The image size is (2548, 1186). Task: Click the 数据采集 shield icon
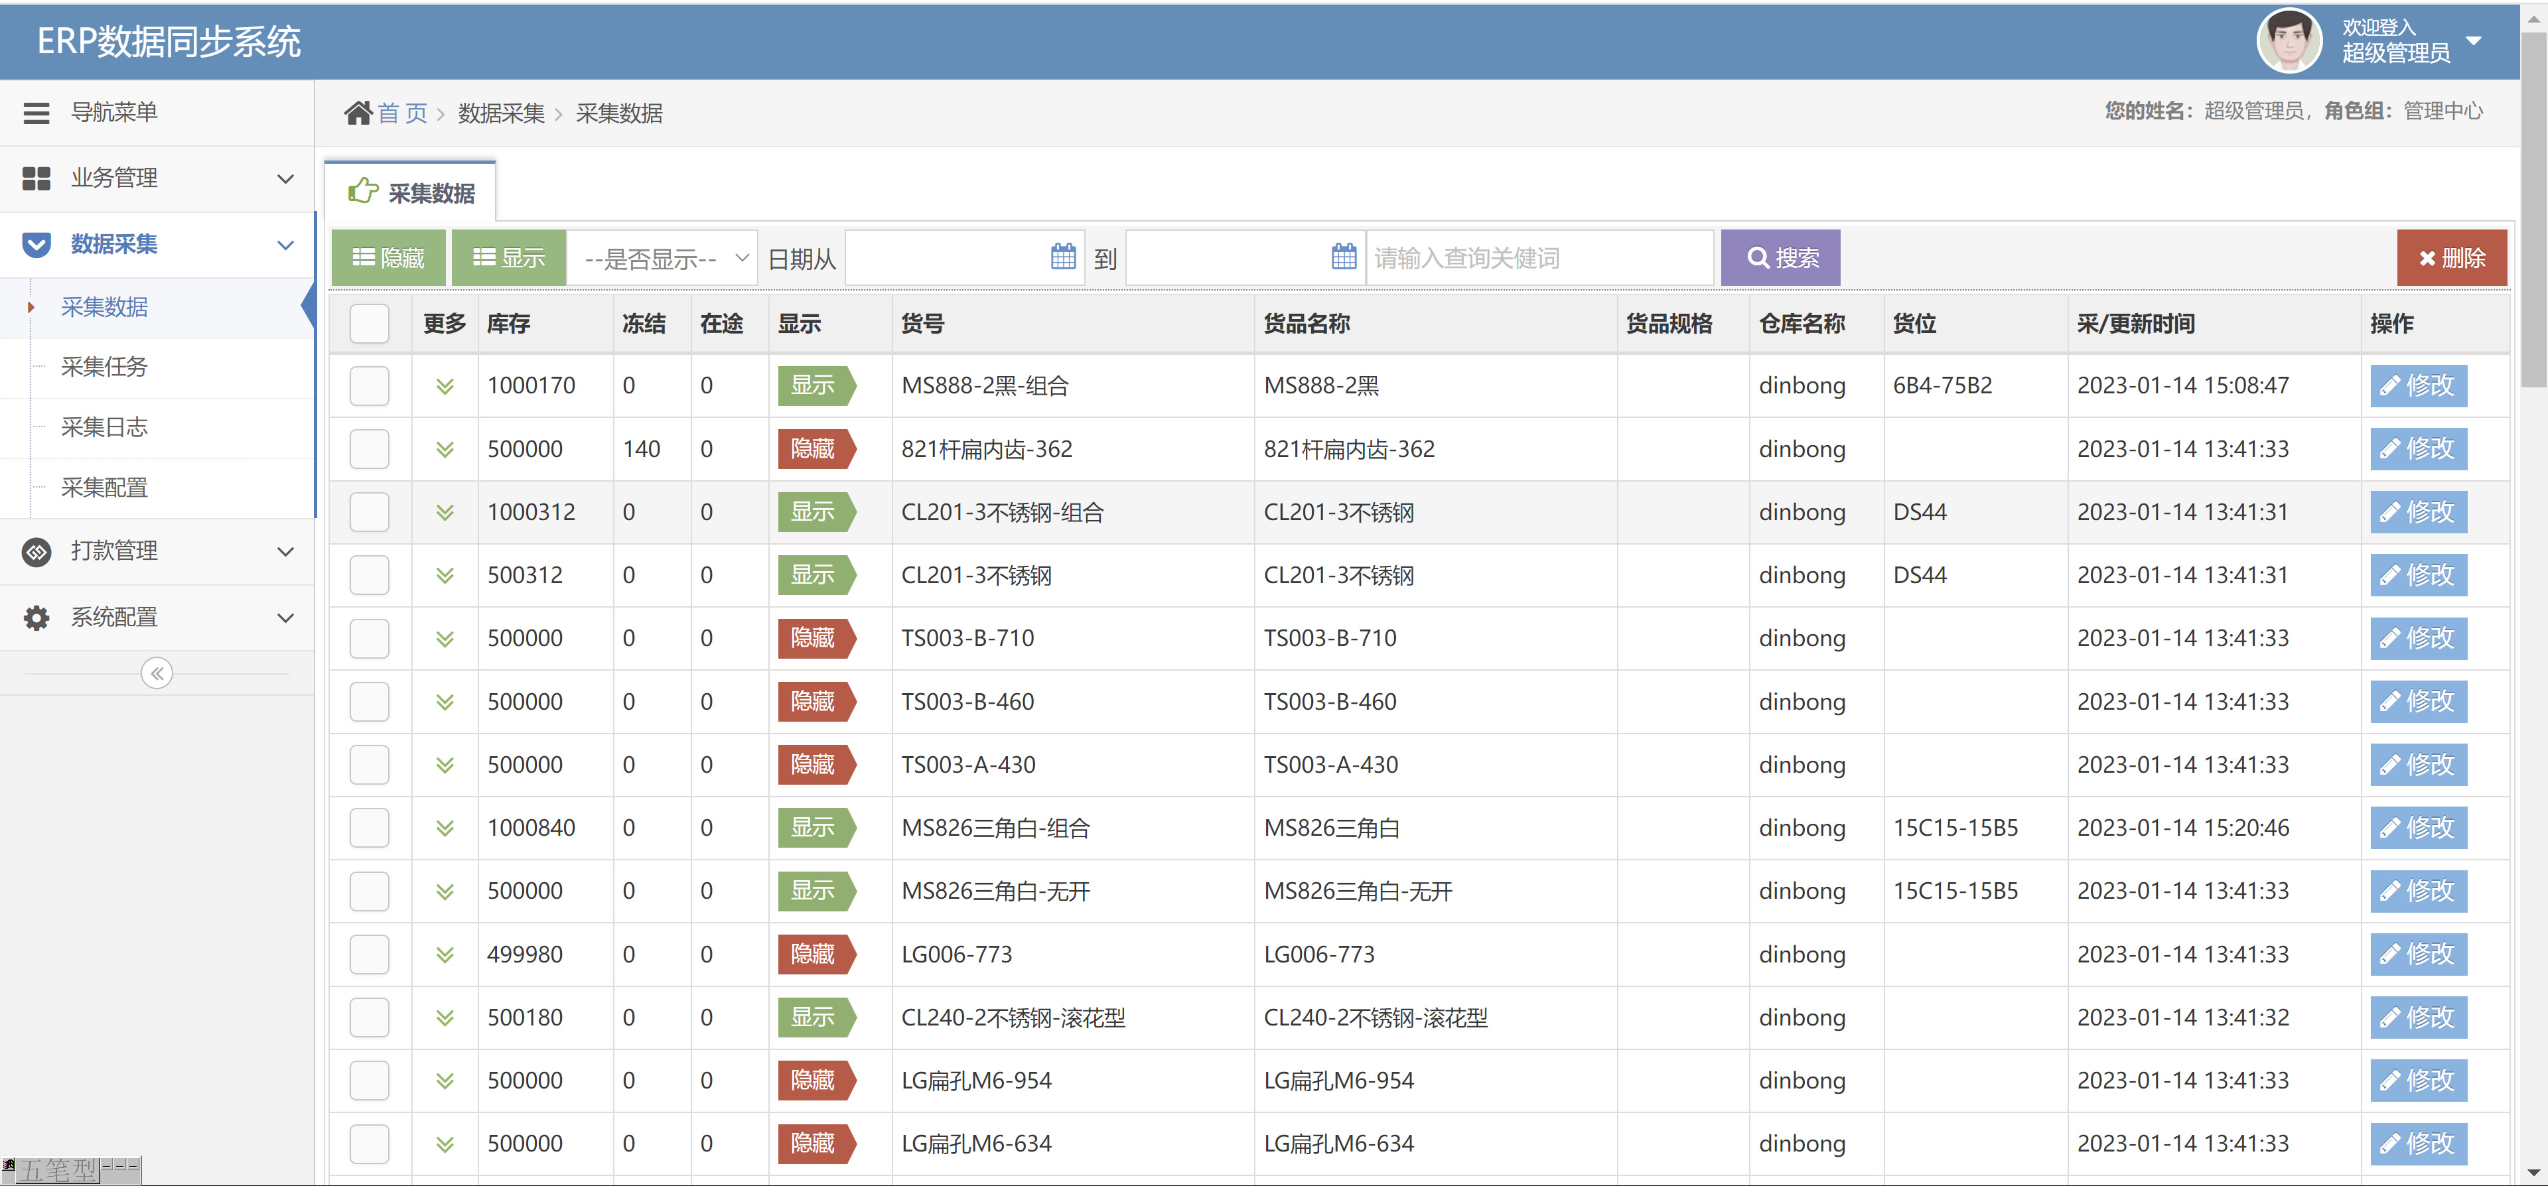click(36, 244)
